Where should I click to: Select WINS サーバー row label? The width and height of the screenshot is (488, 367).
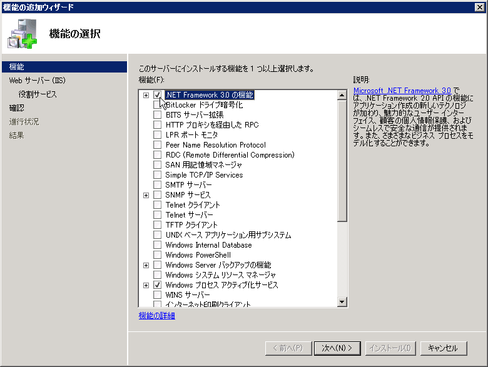point(188,294)
